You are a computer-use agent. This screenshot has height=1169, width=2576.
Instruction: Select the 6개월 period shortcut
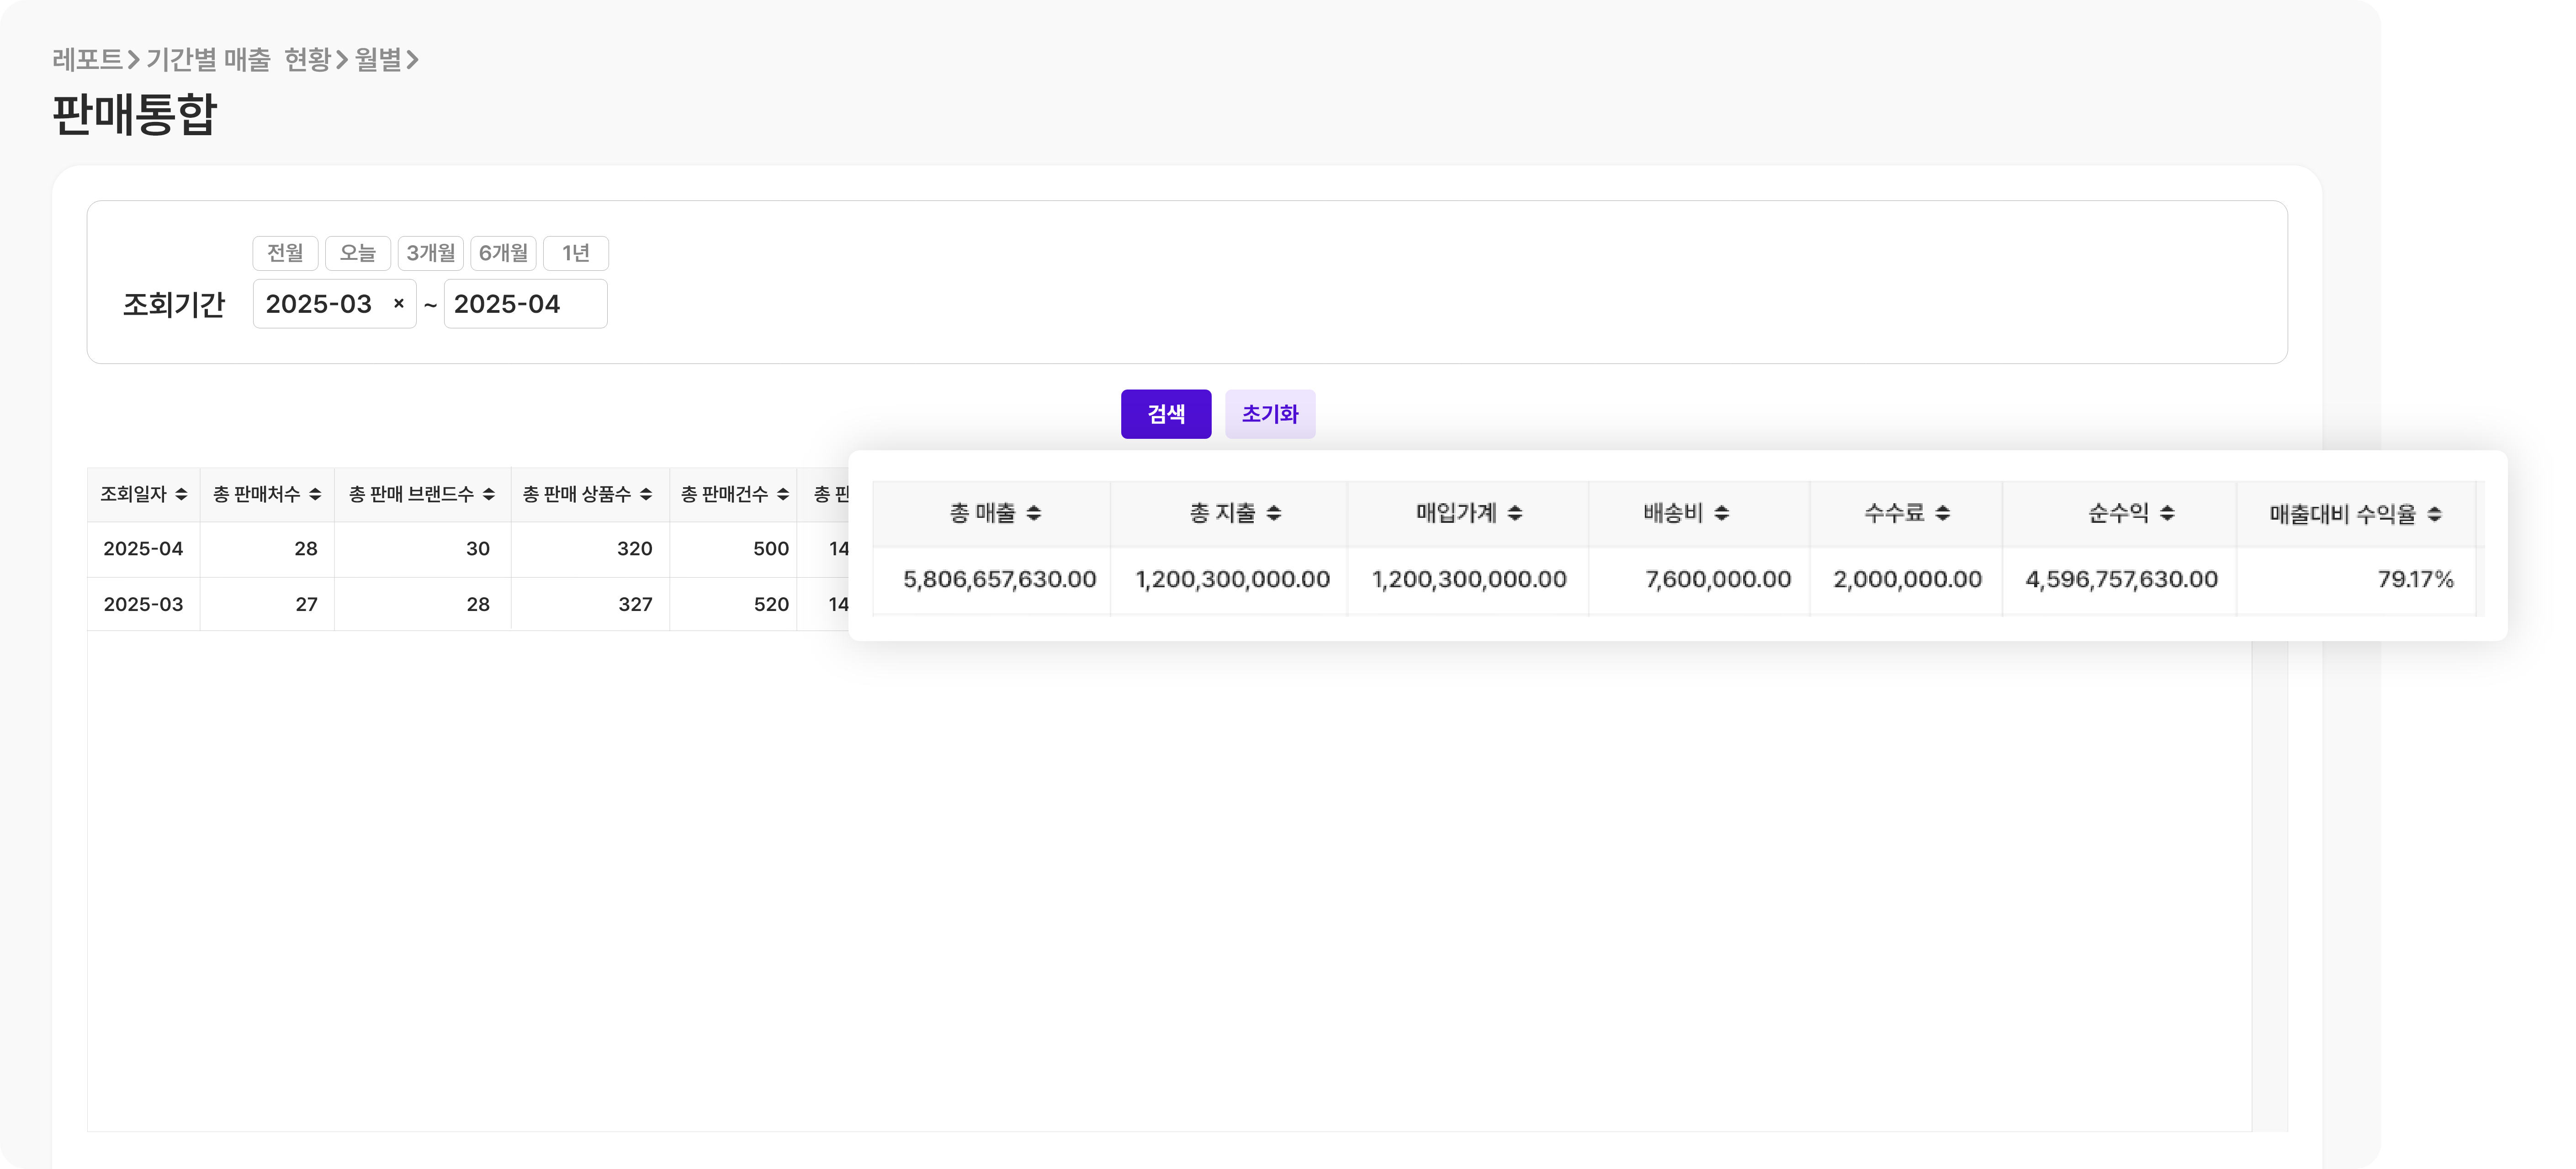(x=503, y=253)
